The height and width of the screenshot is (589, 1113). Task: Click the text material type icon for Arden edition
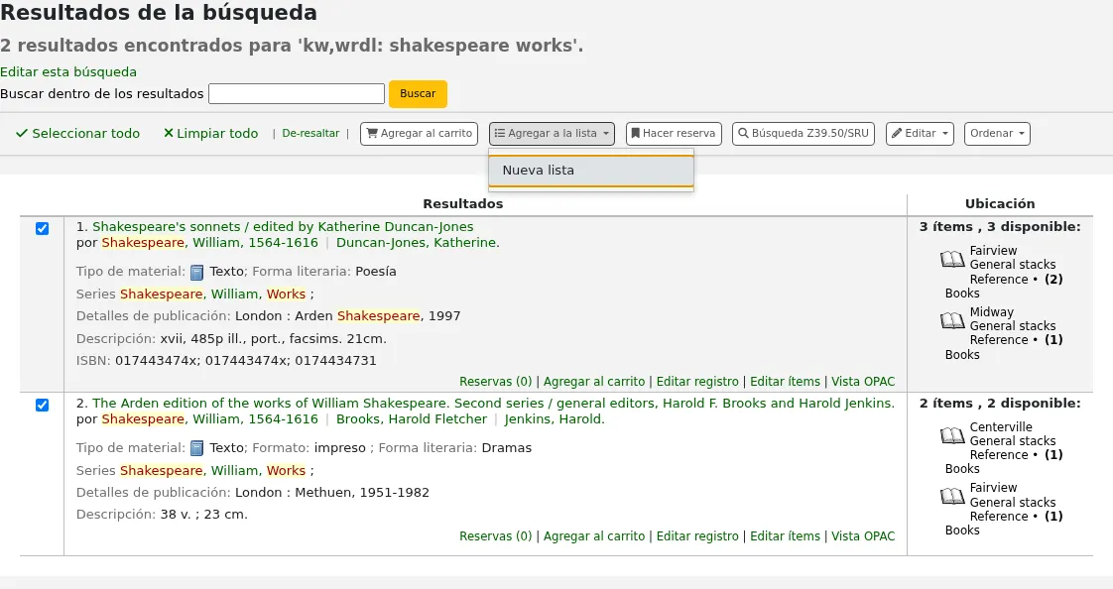(196, 448)
